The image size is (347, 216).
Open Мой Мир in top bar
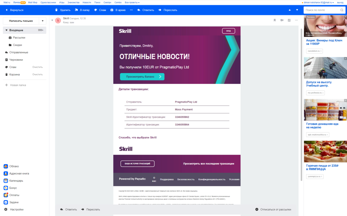tap(33, 2)
